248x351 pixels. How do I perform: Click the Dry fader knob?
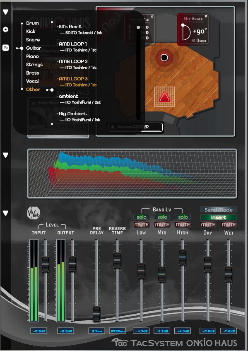pyautogui.click(x=208, y=264)
